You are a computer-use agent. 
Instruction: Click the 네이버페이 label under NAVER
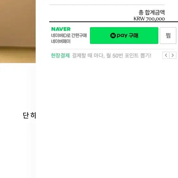[61, 41]
